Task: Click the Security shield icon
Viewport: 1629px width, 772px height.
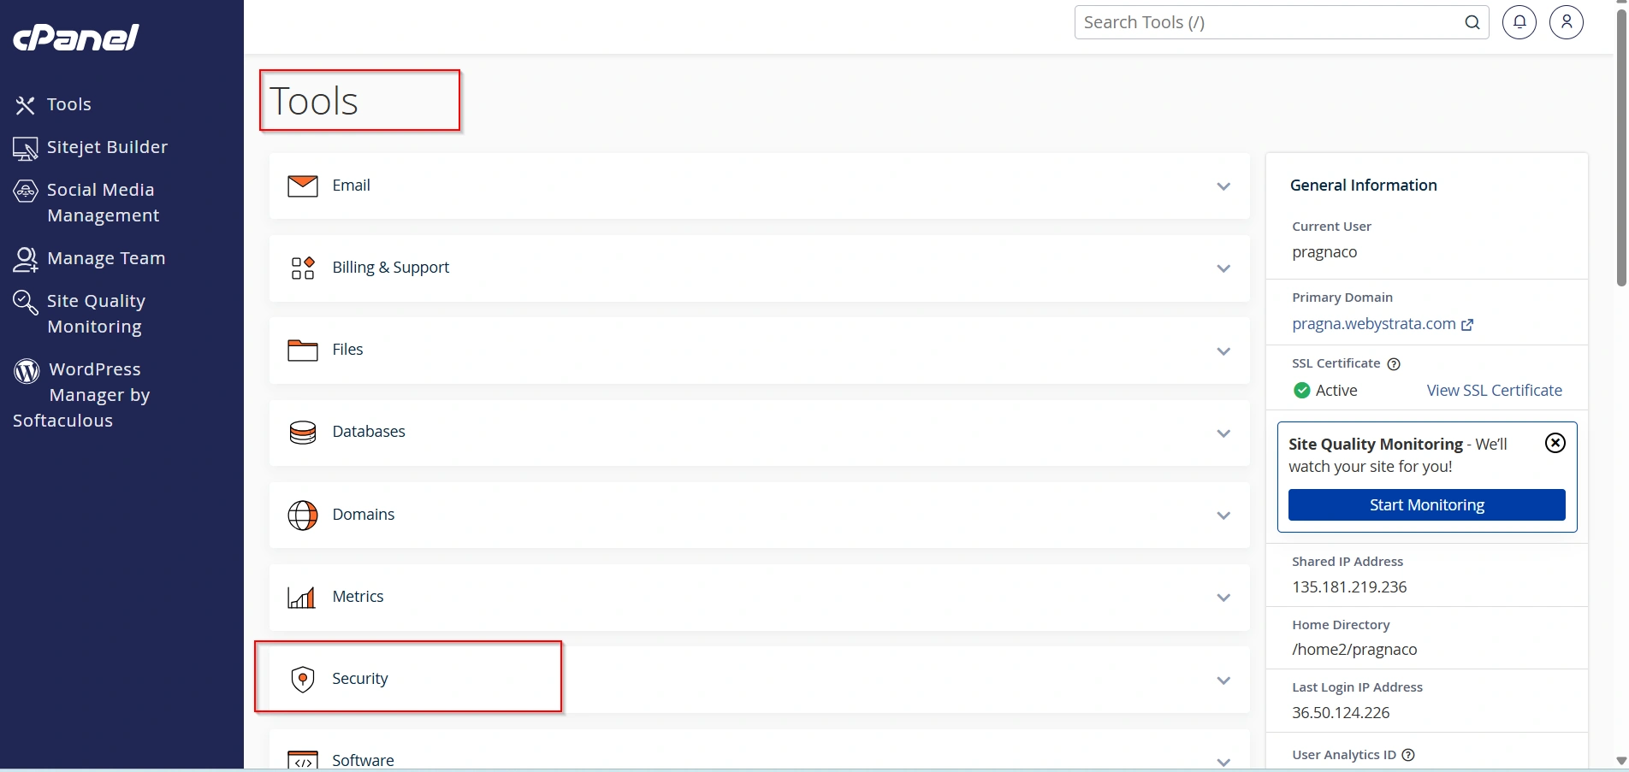Action: [x=303, y=679]
